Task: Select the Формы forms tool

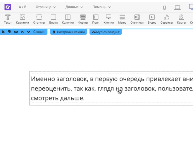Action: click(x=83, y=19)
